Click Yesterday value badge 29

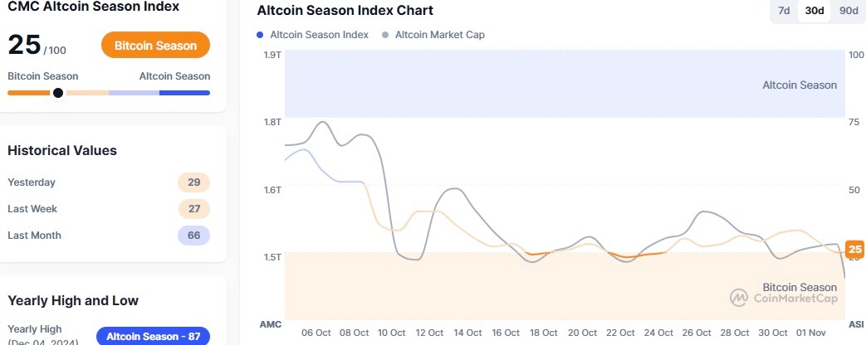pyautogui.click(x=193, y=182)
